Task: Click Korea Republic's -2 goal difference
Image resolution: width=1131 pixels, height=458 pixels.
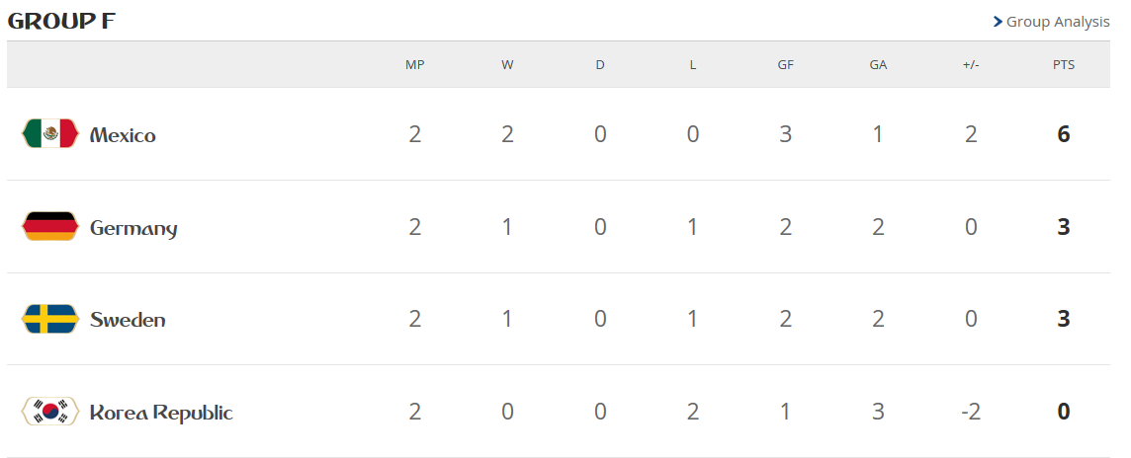Action: pos(971,412)
